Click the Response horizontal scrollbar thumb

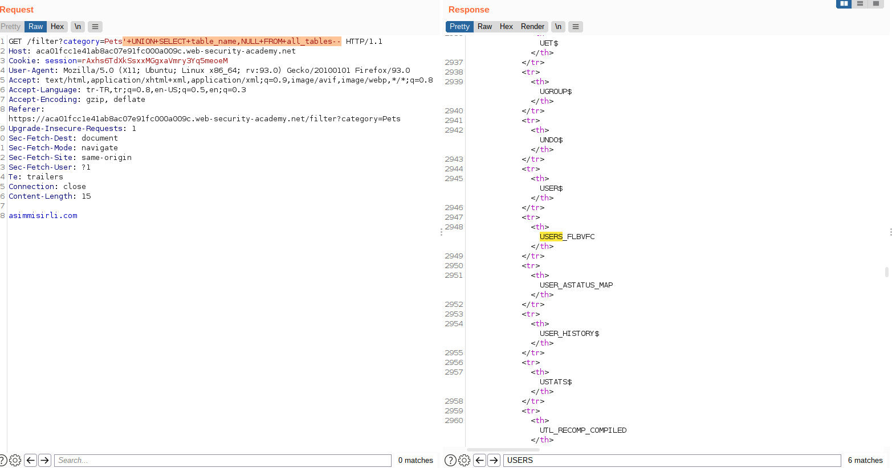[503, 450]
